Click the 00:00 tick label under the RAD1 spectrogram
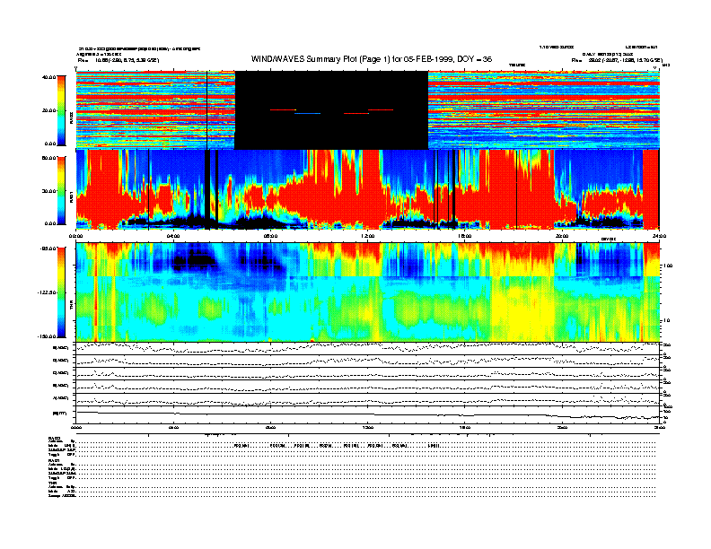 tap(75, 236)
